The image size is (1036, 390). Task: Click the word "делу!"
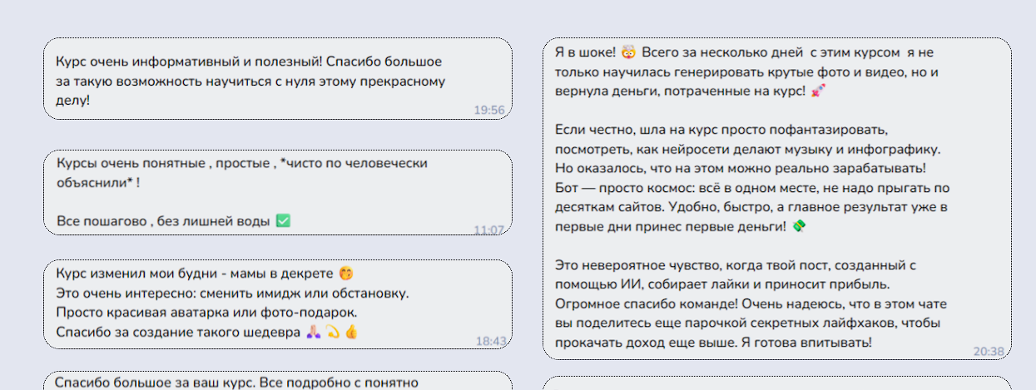coord(72,101)
